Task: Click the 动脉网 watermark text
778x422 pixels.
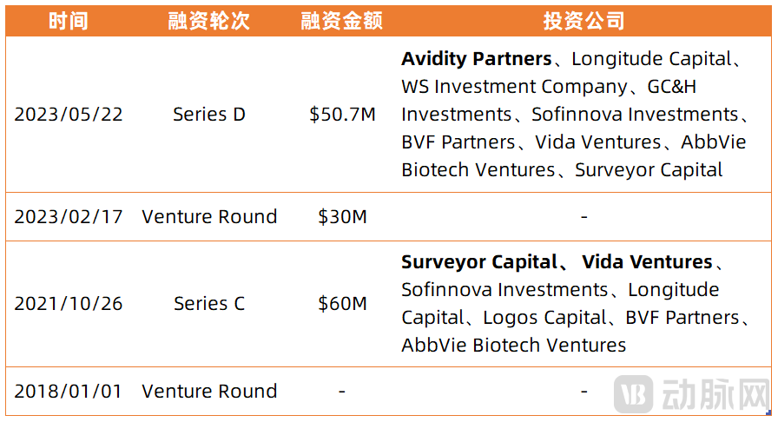Action: (713, 395)
